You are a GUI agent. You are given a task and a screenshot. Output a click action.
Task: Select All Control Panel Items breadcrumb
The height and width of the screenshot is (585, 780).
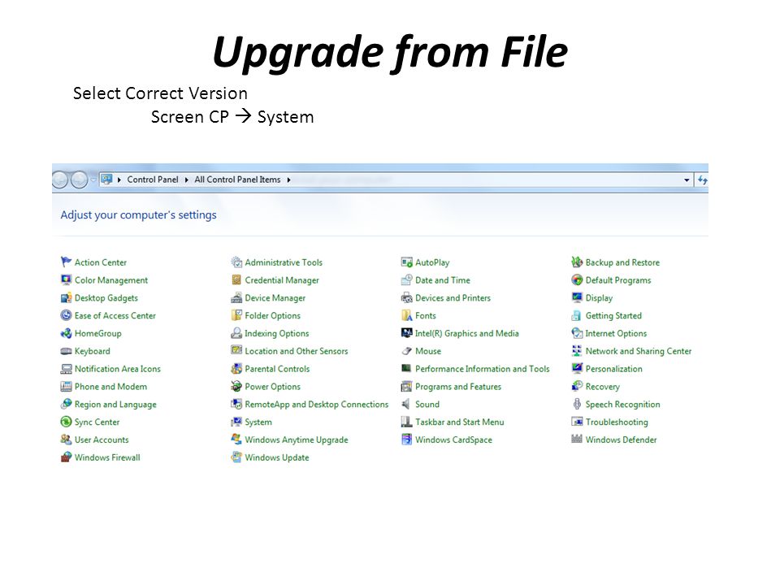pyautogui.click(x=237, y=179)
